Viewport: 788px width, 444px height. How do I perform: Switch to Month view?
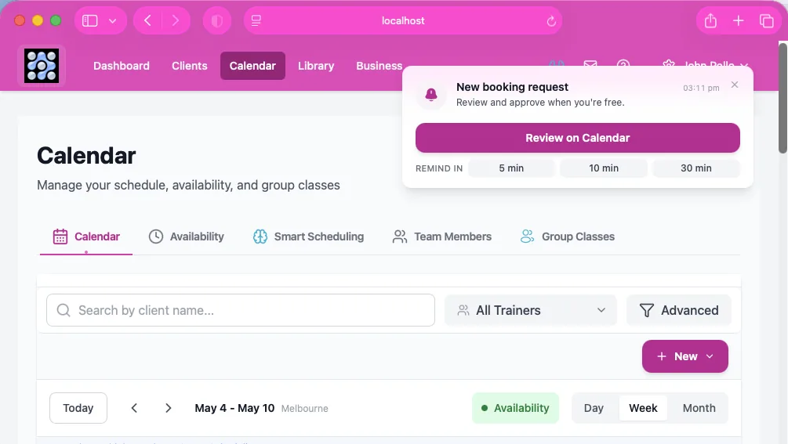[x=699, y=408]
